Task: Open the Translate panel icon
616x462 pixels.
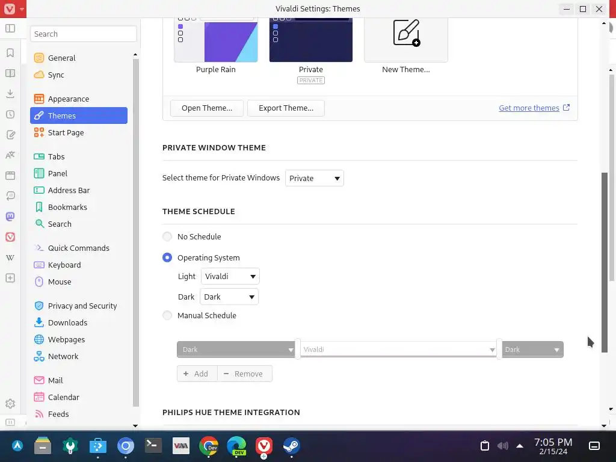Action: tap(10, 155)
